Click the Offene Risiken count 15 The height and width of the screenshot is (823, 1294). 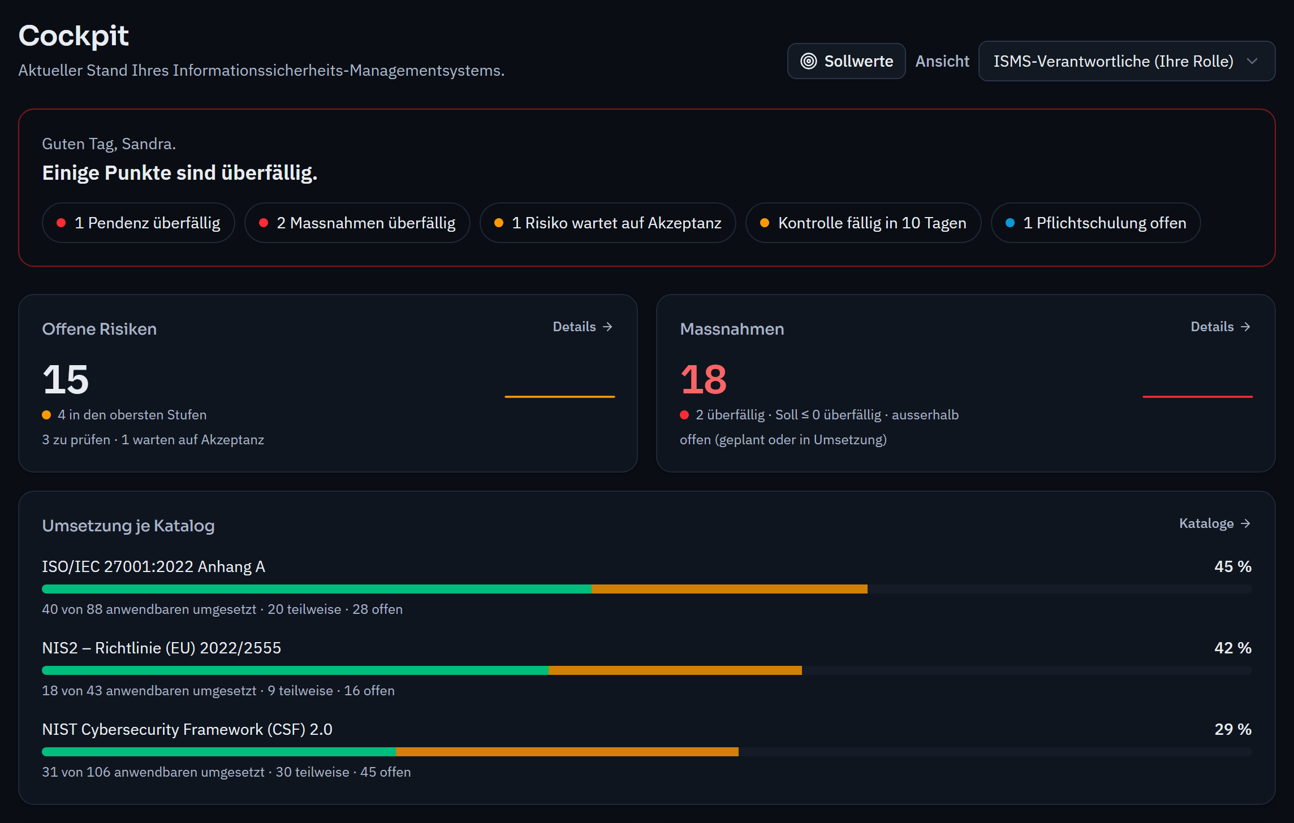66,379
